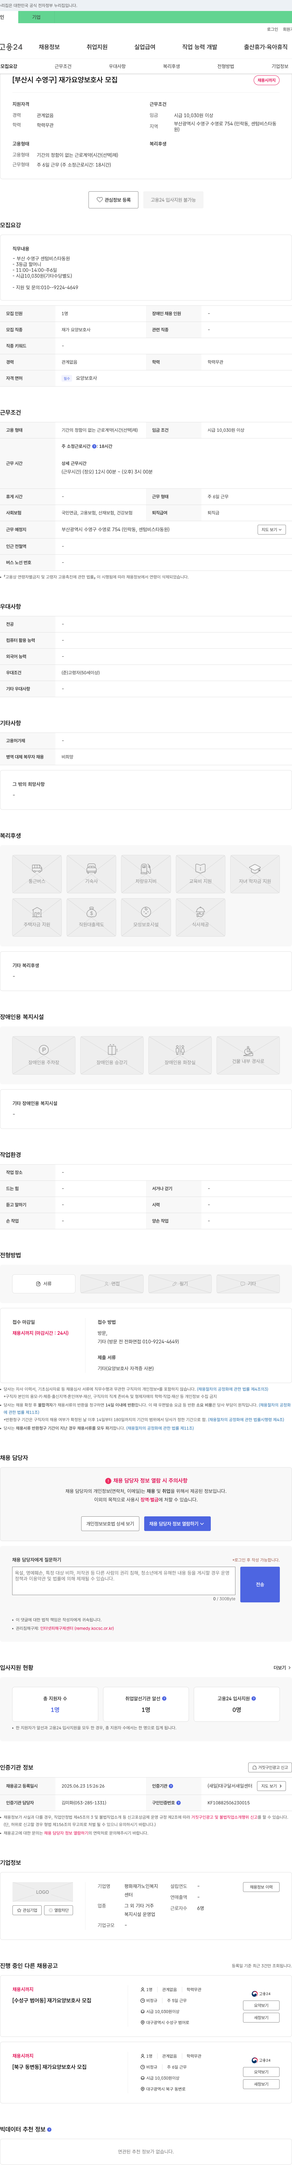The height and width of the screenshot is (2165, 292).
Task: Click the company LOGO thumbnail
Action: point(43,1892)
